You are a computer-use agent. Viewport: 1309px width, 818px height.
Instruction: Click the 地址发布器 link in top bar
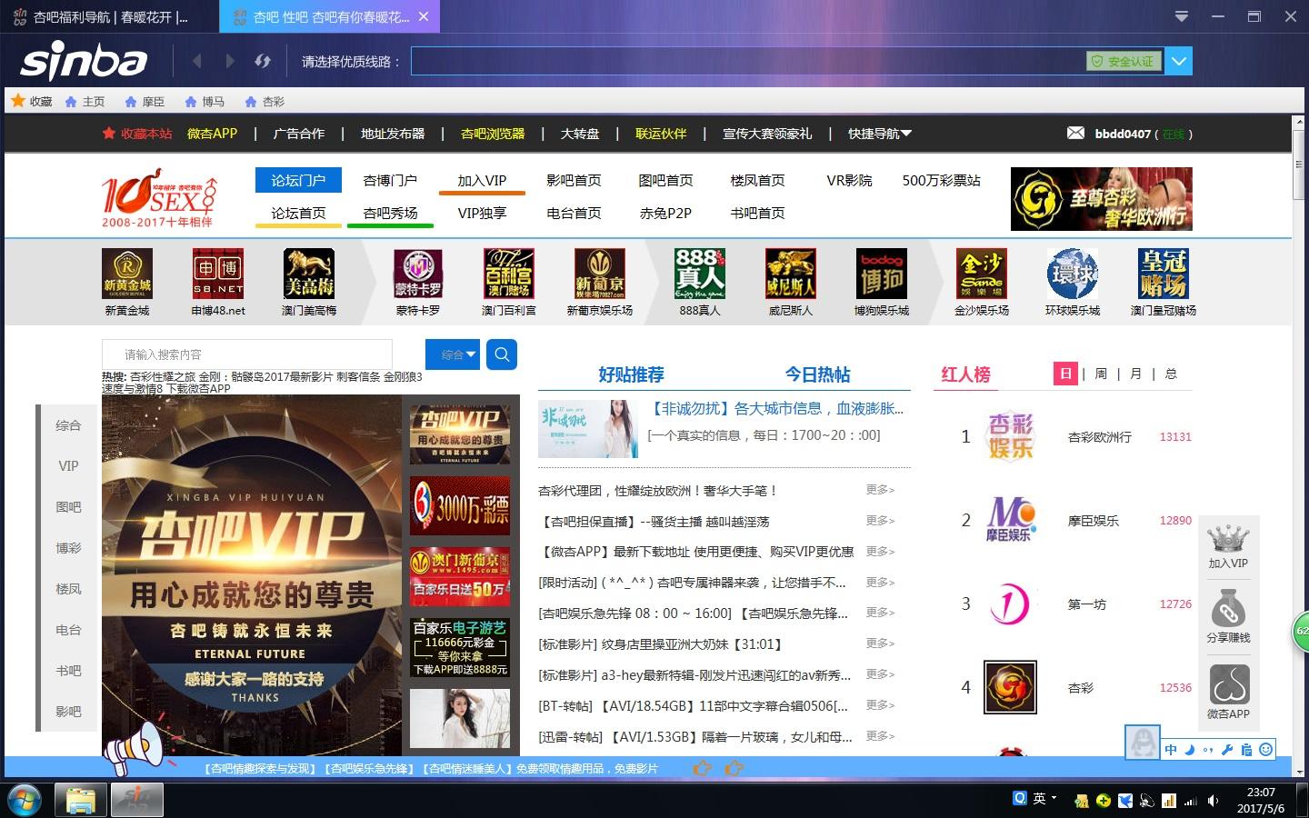click(x=393, y=134)
